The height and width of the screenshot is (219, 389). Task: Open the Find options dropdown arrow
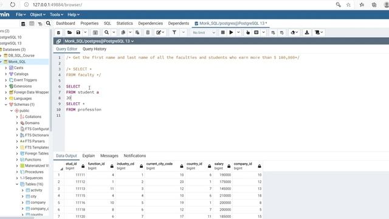(x=114, y=32)
